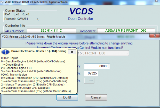Click the blue info icon in coding balloon

click(x=5, y=52)
